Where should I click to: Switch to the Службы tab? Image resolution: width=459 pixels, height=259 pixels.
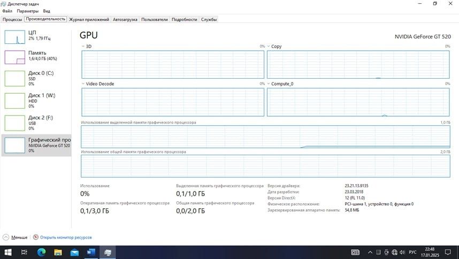pyautogui.click(x=209, y=20)
